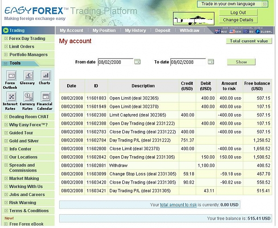Open the Withdraw tab
Viewport: 278px width, 228px height.
[x=189, y=31]
